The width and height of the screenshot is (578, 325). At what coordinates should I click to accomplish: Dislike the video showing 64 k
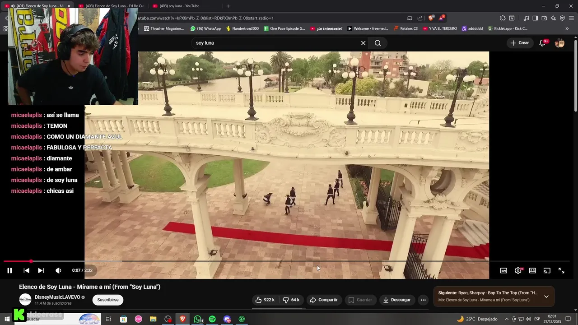pyautogui.click(x=292, y=300)
